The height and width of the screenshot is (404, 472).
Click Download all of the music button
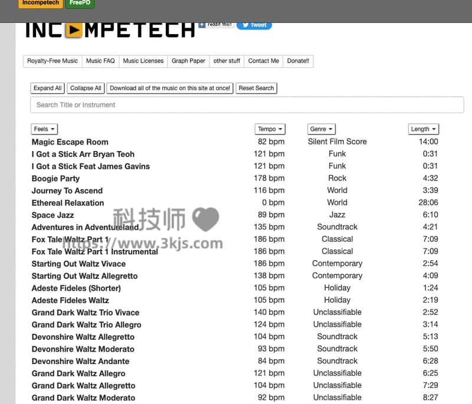point(170,88)
